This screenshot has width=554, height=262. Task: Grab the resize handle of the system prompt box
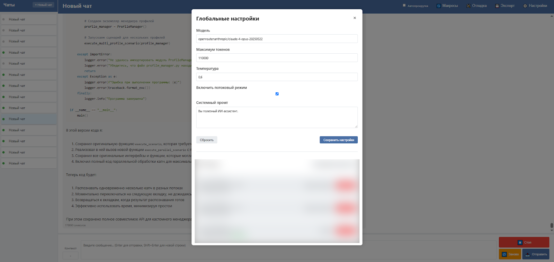point(356,126)
